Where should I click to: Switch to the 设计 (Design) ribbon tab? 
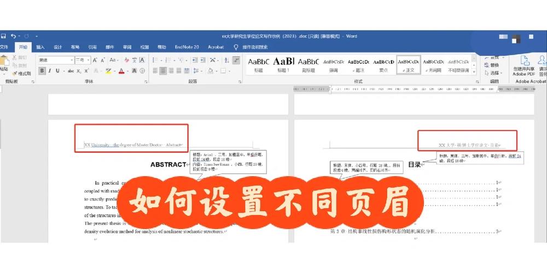coord(57,47)
